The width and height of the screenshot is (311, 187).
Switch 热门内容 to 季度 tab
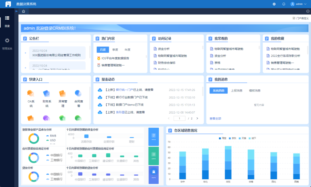(x=115, y=50)
